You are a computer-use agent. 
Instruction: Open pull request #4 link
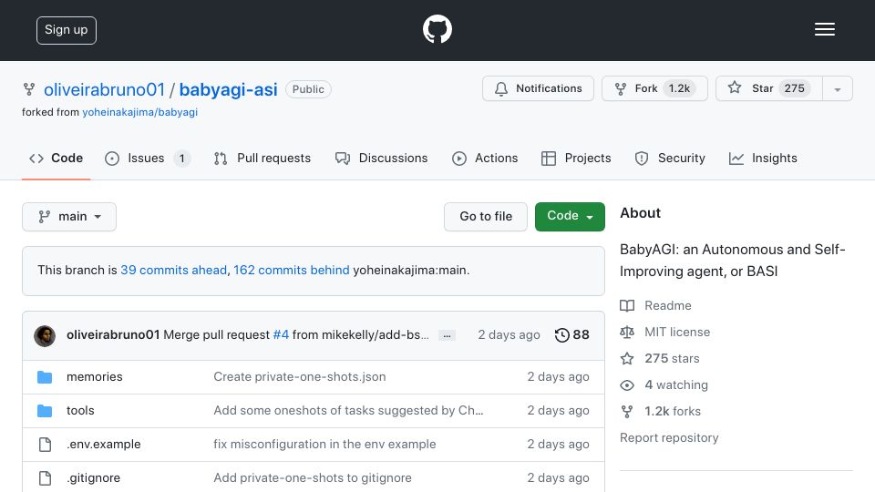point(281,334)
